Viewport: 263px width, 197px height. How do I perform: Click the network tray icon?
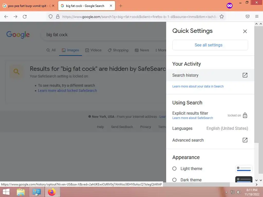232,192
